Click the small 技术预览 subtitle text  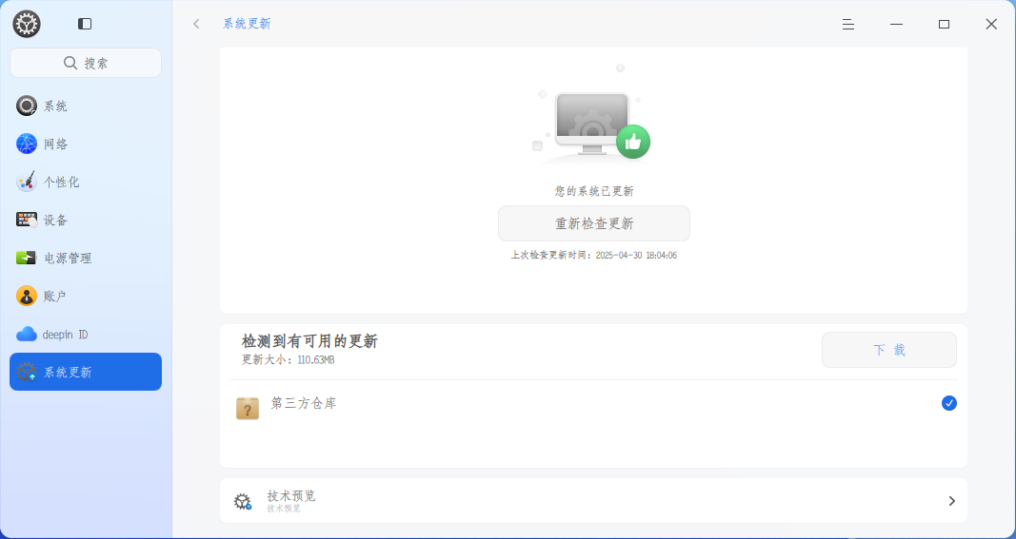tap(283, 509)
